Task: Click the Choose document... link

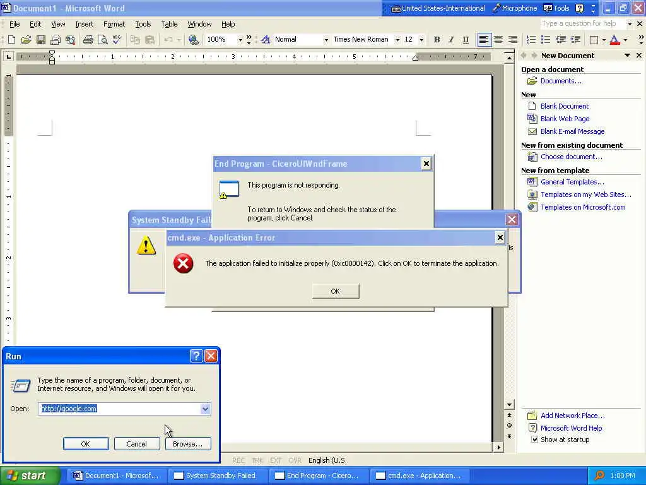Action: pyautogui.click(x=572, y=157)
